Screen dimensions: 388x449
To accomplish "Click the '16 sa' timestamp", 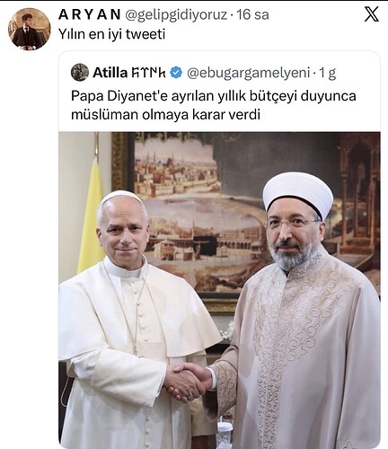I will point(252,14).
